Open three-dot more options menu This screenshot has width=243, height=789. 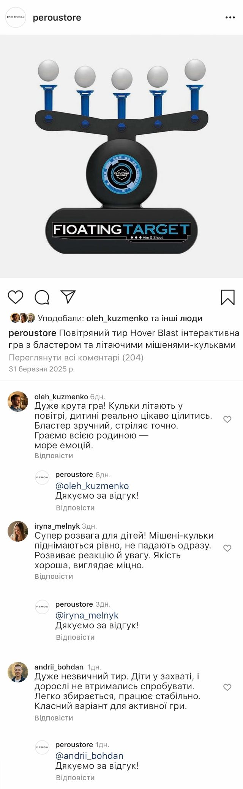tap(230, 18)
